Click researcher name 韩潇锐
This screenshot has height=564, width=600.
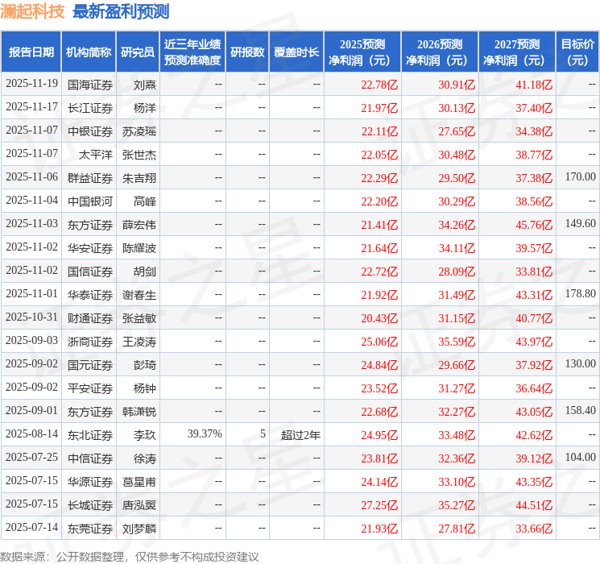pos(139,412)
